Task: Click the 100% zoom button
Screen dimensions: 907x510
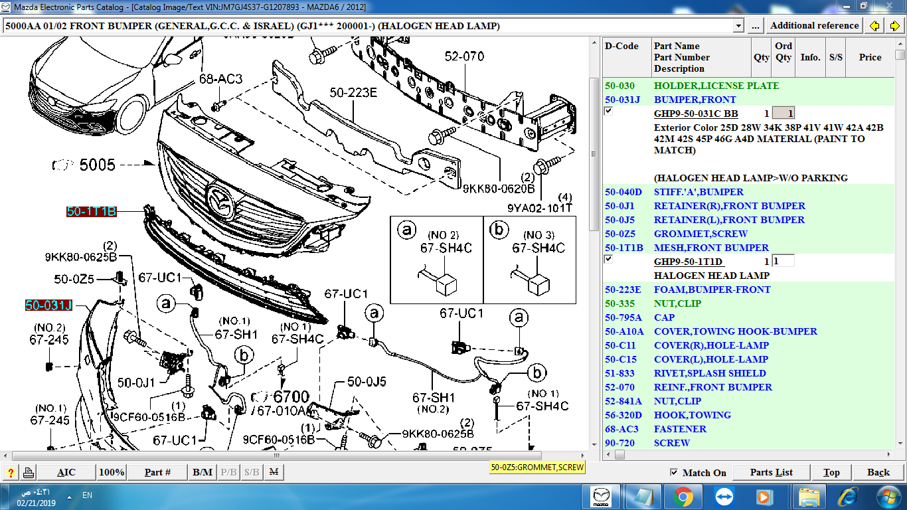Action: pos(112,472)
